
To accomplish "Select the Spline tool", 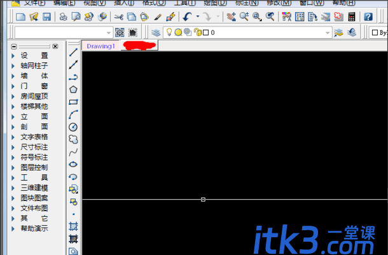I will (x=73, y=152).
